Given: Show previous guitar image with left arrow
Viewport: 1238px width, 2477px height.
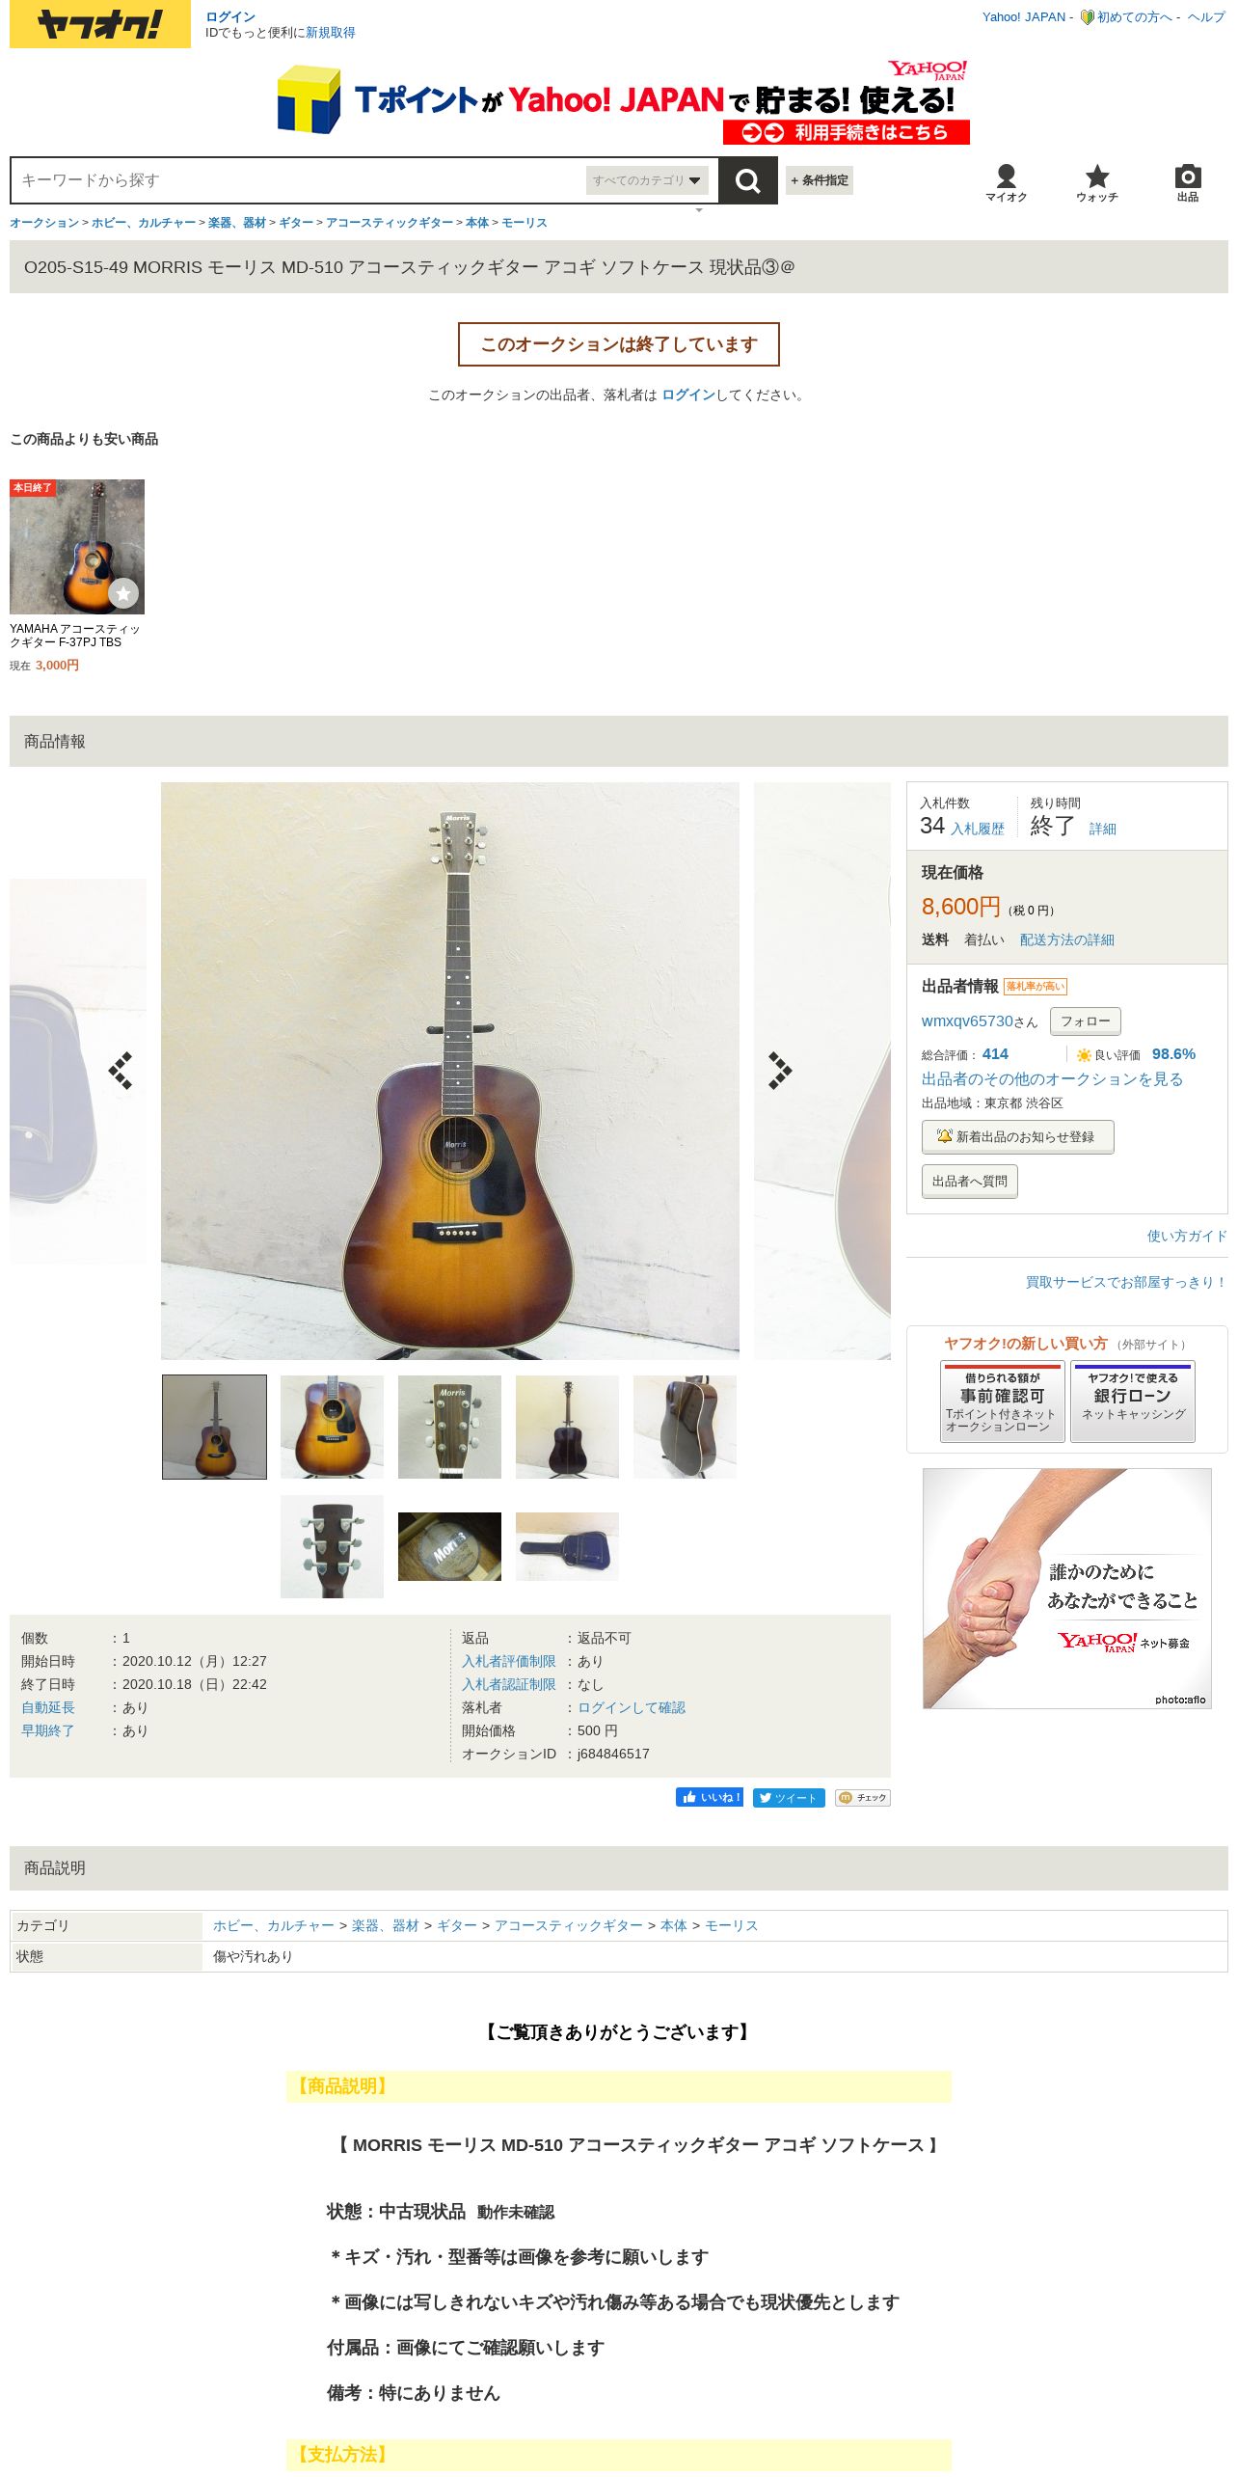Looking at the screenshot, I should [x=121, y=1071].
